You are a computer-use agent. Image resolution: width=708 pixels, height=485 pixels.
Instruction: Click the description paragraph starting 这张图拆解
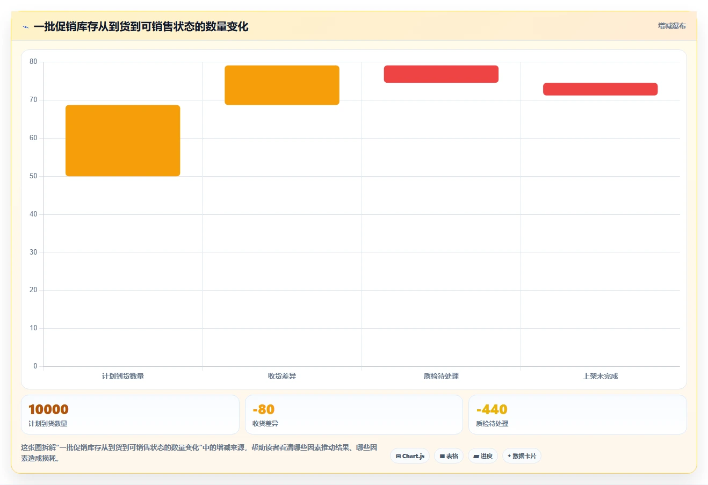200,453
